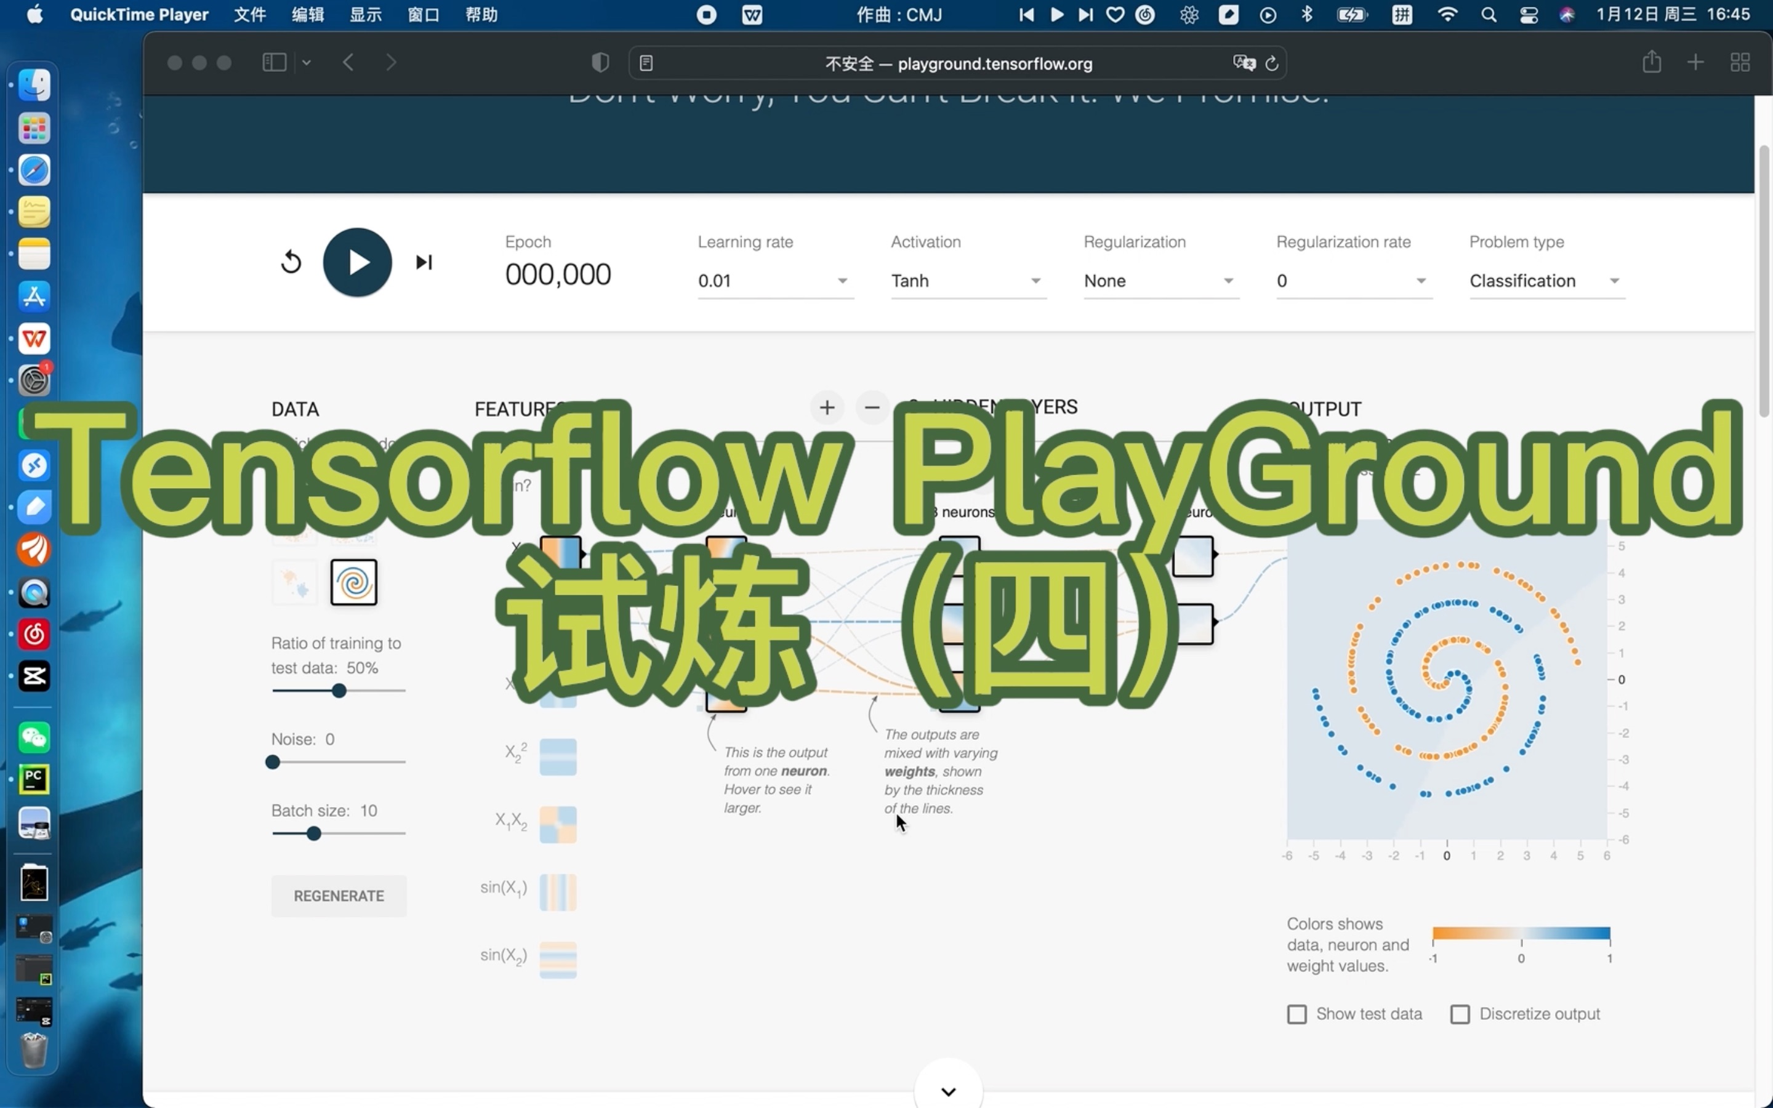Enable the X1X2 feature

pos(558,824)
